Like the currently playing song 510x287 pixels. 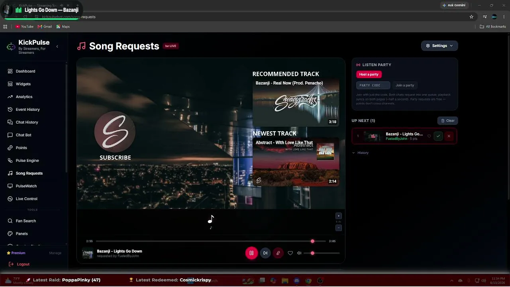click(290, 253)
